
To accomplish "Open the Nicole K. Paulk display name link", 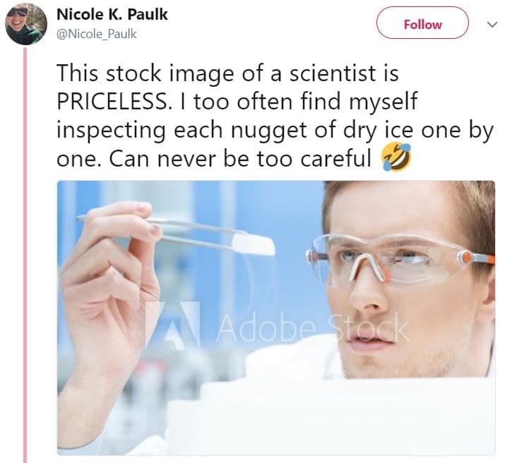I will click(x=112, y=15).
